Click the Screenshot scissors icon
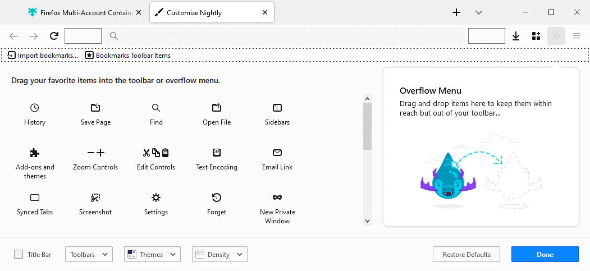This screenshot has height=271, width=590. pos(95,197)
